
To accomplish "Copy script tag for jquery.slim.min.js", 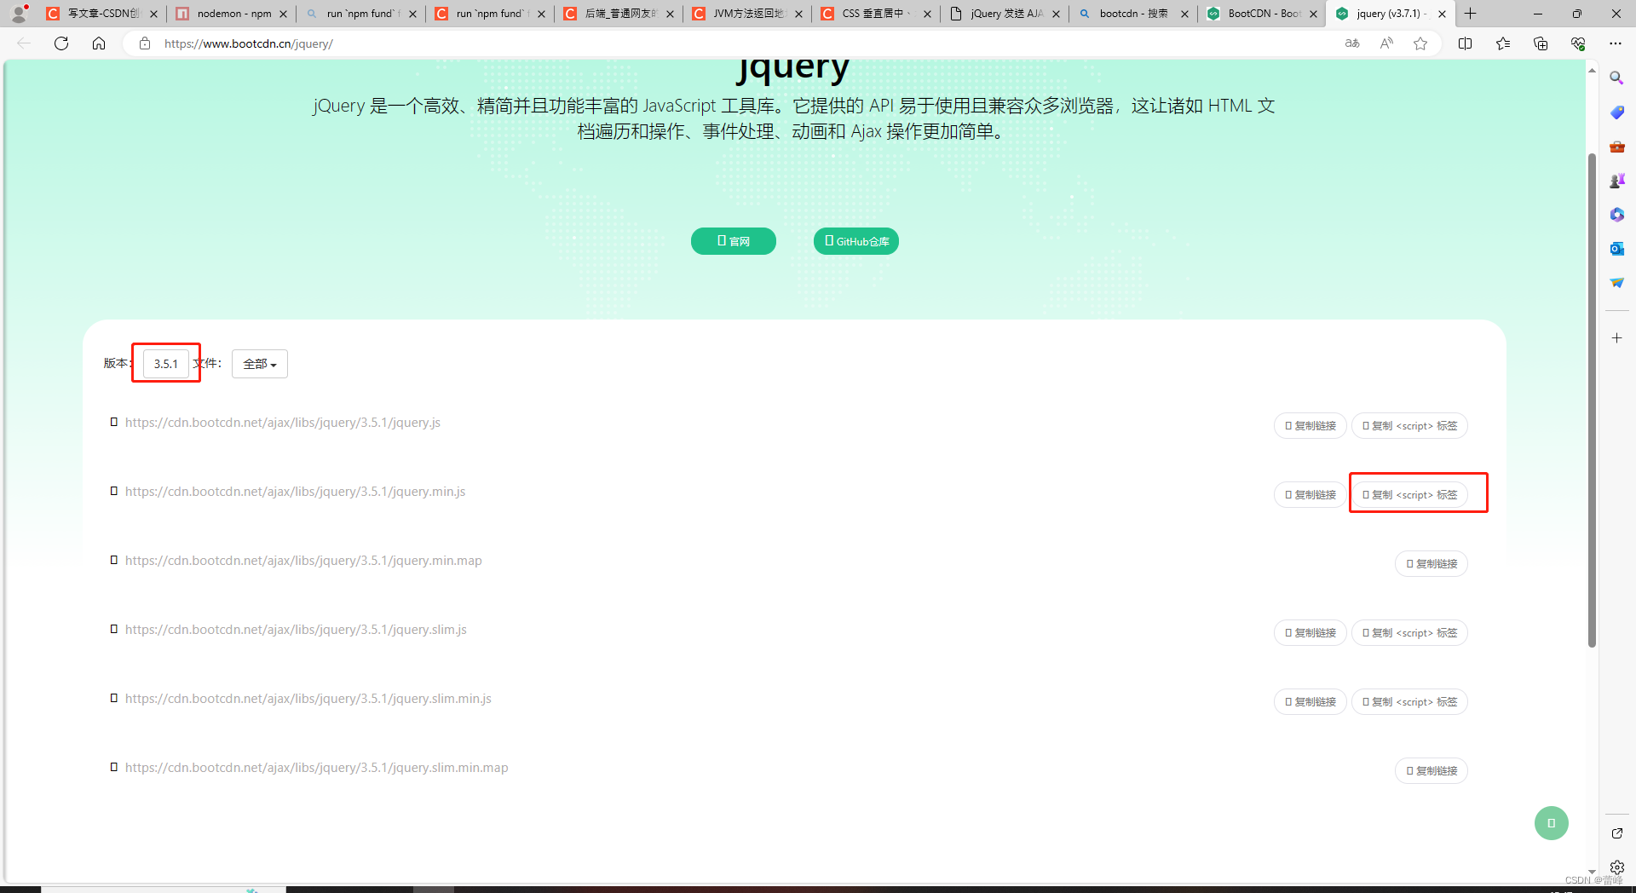I will pos(1409,702).
